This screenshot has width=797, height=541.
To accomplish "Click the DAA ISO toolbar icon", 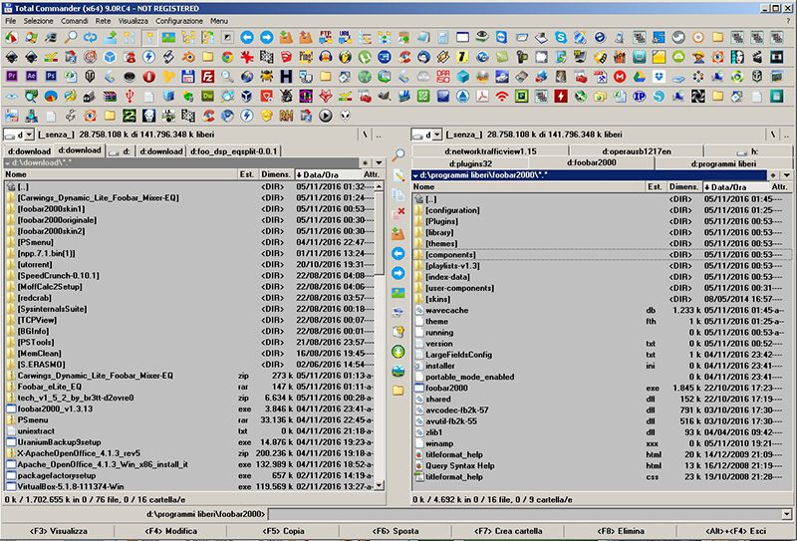I will (442, 77).
